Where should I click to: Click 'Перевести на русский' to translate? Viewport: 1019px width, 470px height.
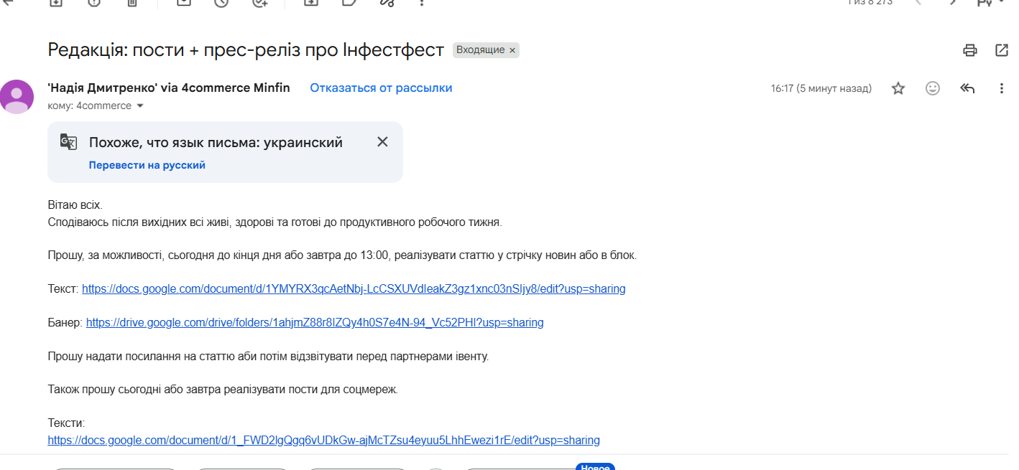pos(147,165)
